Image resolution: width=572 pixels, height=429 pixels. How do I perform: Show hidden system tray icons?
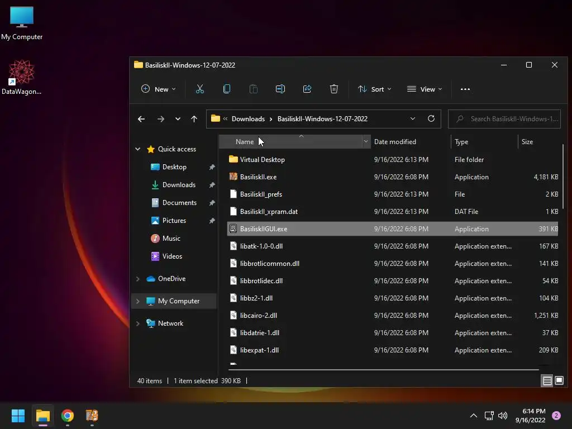click(x=474, y=416)
